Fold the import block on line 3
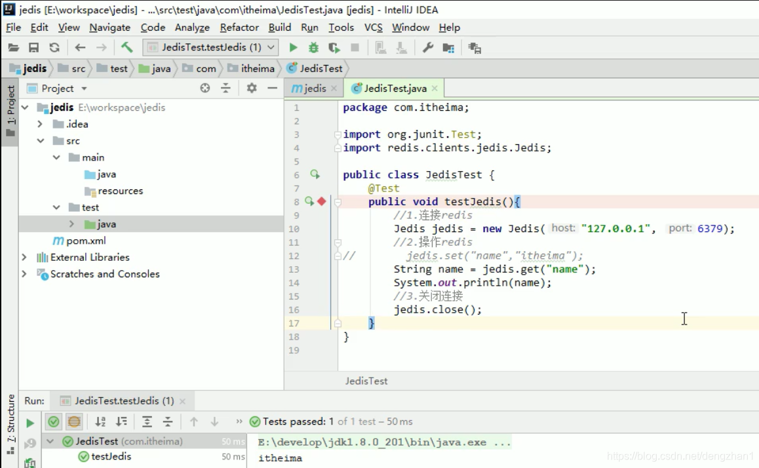This screenshot has width=759, height=468. (x=338, y=134)
